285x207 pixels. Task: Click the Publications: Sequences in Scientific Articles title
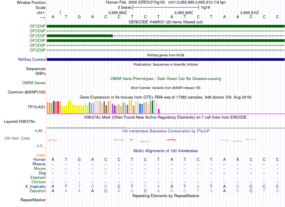(166, 64)
